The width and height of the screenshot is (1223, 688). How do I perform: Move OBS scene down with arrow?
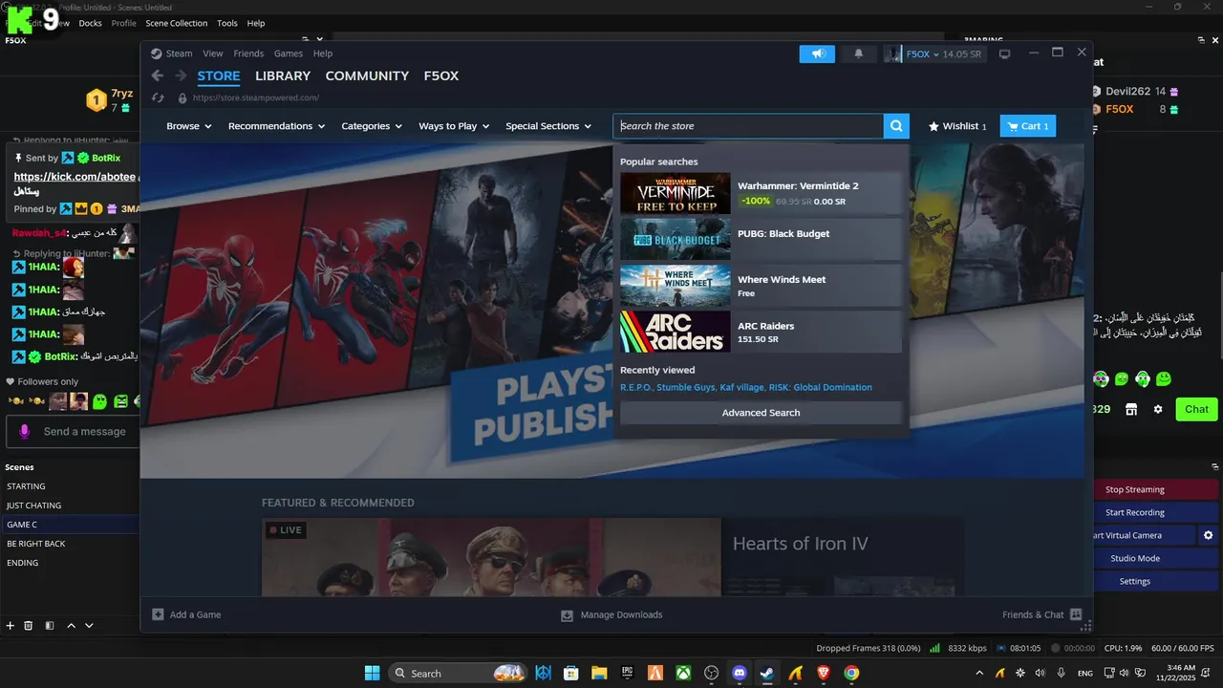pyautogui.click(x=89, y=626)
